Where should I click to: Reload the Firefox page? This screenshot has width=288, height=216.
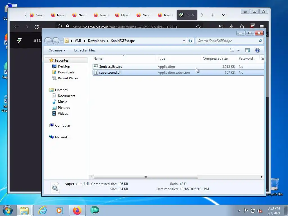37,27
